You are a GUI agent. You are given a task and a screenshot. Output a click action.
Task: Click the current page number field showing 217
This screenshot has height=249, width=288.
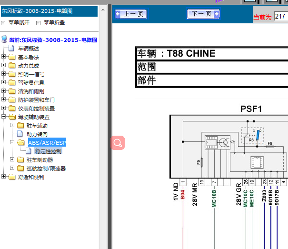click(x=281, y=17)
